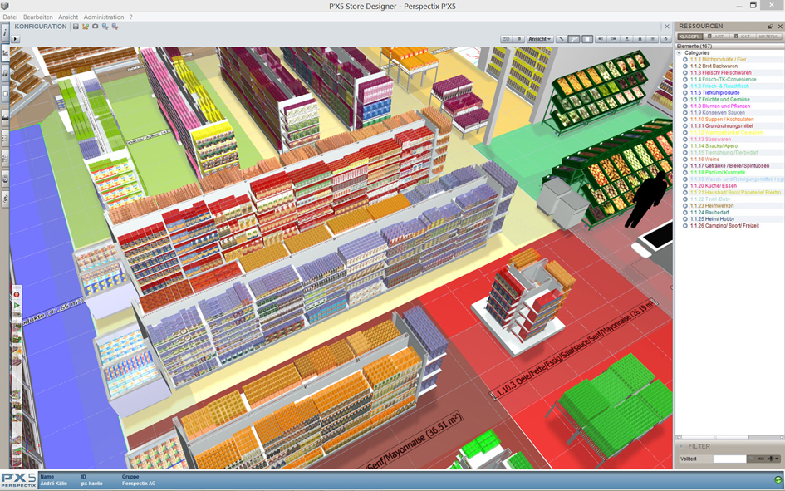This screenshot has height=491, width=785.
Task: Select 1.1.11 Grundnahrungsmittel category
Action: coord(721,126)
